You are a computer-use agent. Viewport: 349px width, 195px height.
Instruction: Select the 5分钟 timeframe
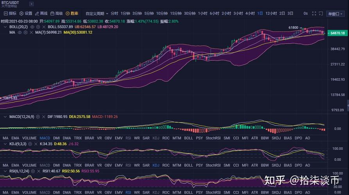coord(149,14)
